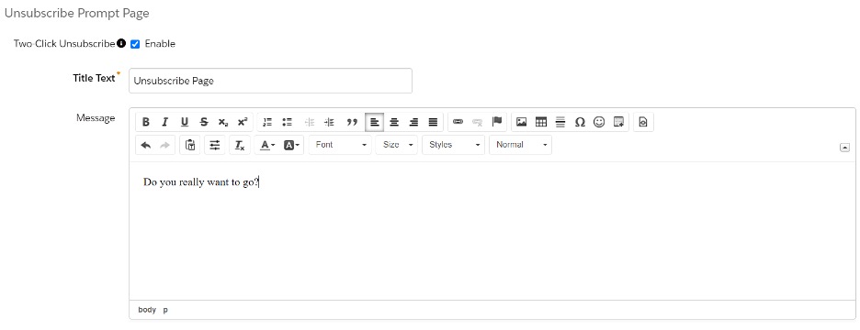Click the paste as plain text icon
Screen dimensions: 860x330
[190, 145]
